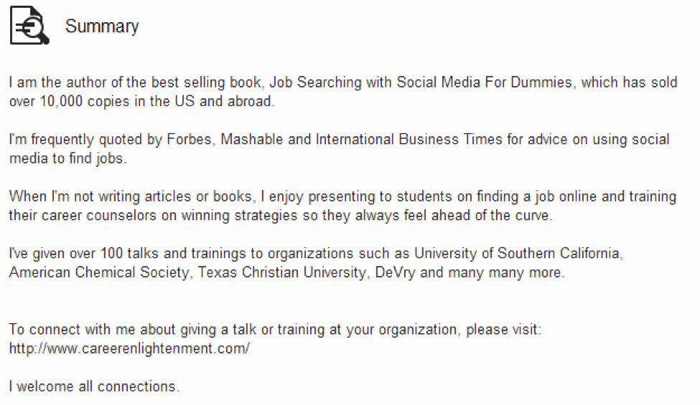Click the phrase 'please visit:'

pos(503,330)
